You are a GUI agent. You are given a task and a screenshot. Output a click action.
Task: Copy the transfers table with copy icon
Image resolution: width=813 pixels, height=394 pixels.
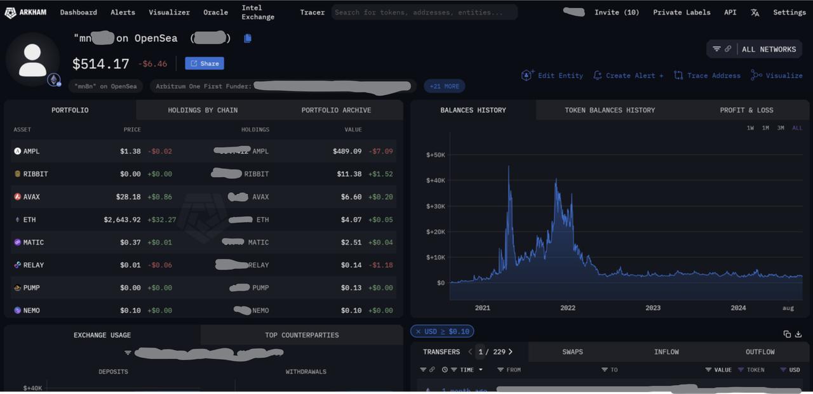pyautogui.click(x=787, y=334)
